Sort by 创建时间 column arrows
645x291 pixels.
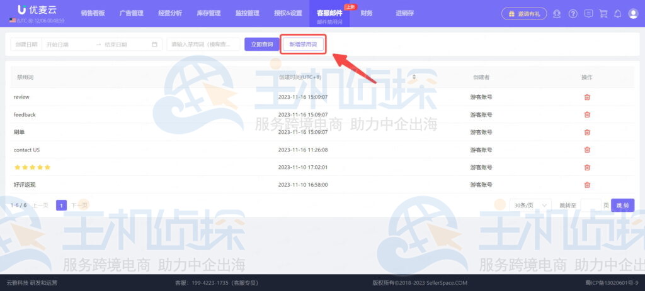414,77
